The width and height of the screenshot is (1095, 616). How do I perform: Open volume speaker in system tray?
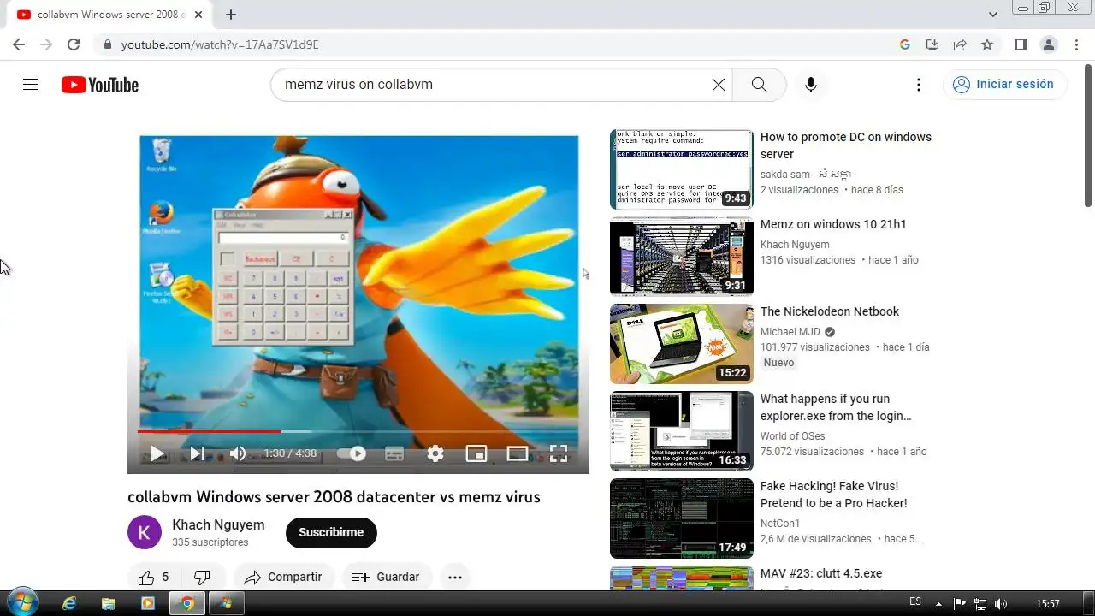[1001, 603]
